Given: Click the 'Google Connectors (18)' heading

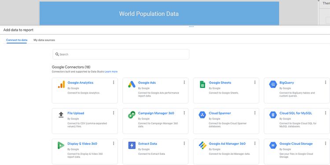Looking at the screenshot, I should 71,67.
